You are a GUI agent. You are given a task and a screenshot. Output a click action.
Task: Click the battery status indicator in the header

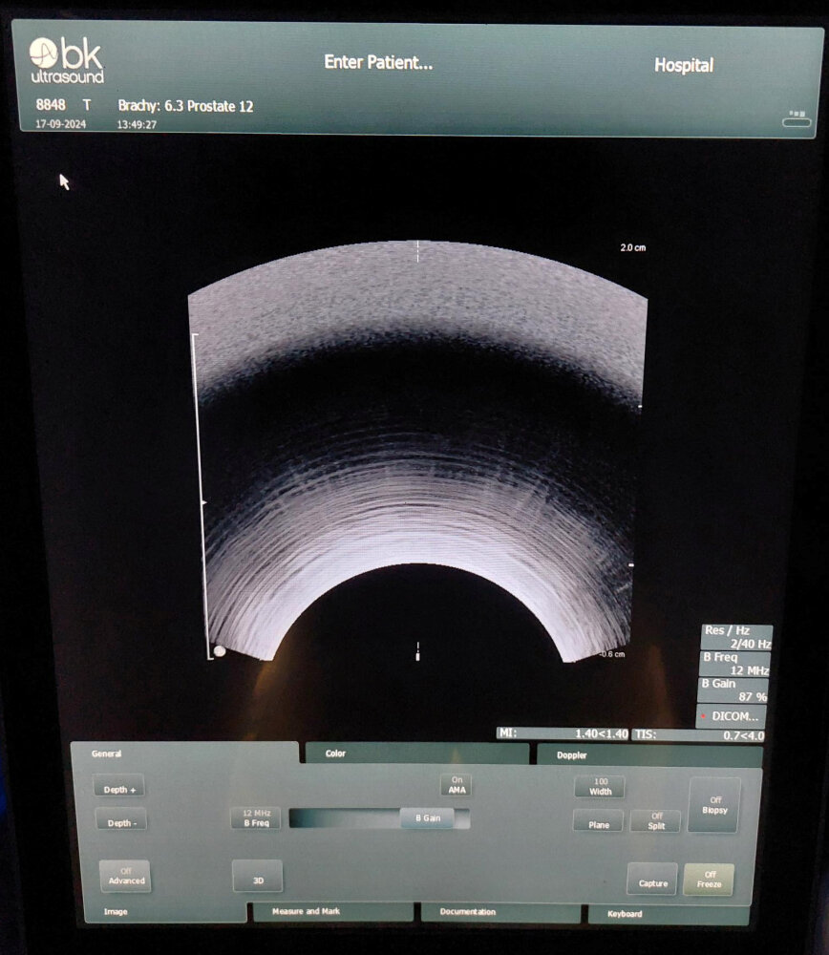(x=796, y=120)
